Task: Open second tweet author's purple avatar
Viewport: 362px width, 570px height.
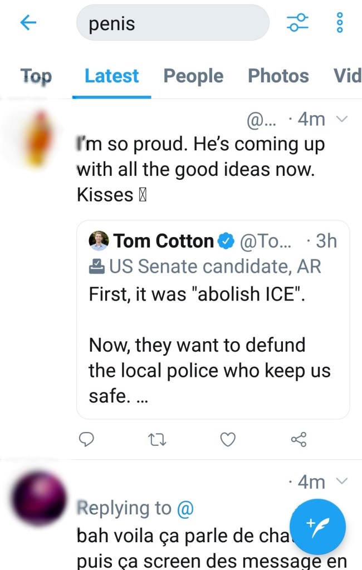Action: click(x=39, y=498)
